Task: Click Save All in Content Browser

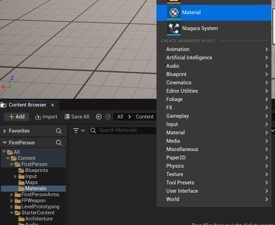Action: pos(77,117)
